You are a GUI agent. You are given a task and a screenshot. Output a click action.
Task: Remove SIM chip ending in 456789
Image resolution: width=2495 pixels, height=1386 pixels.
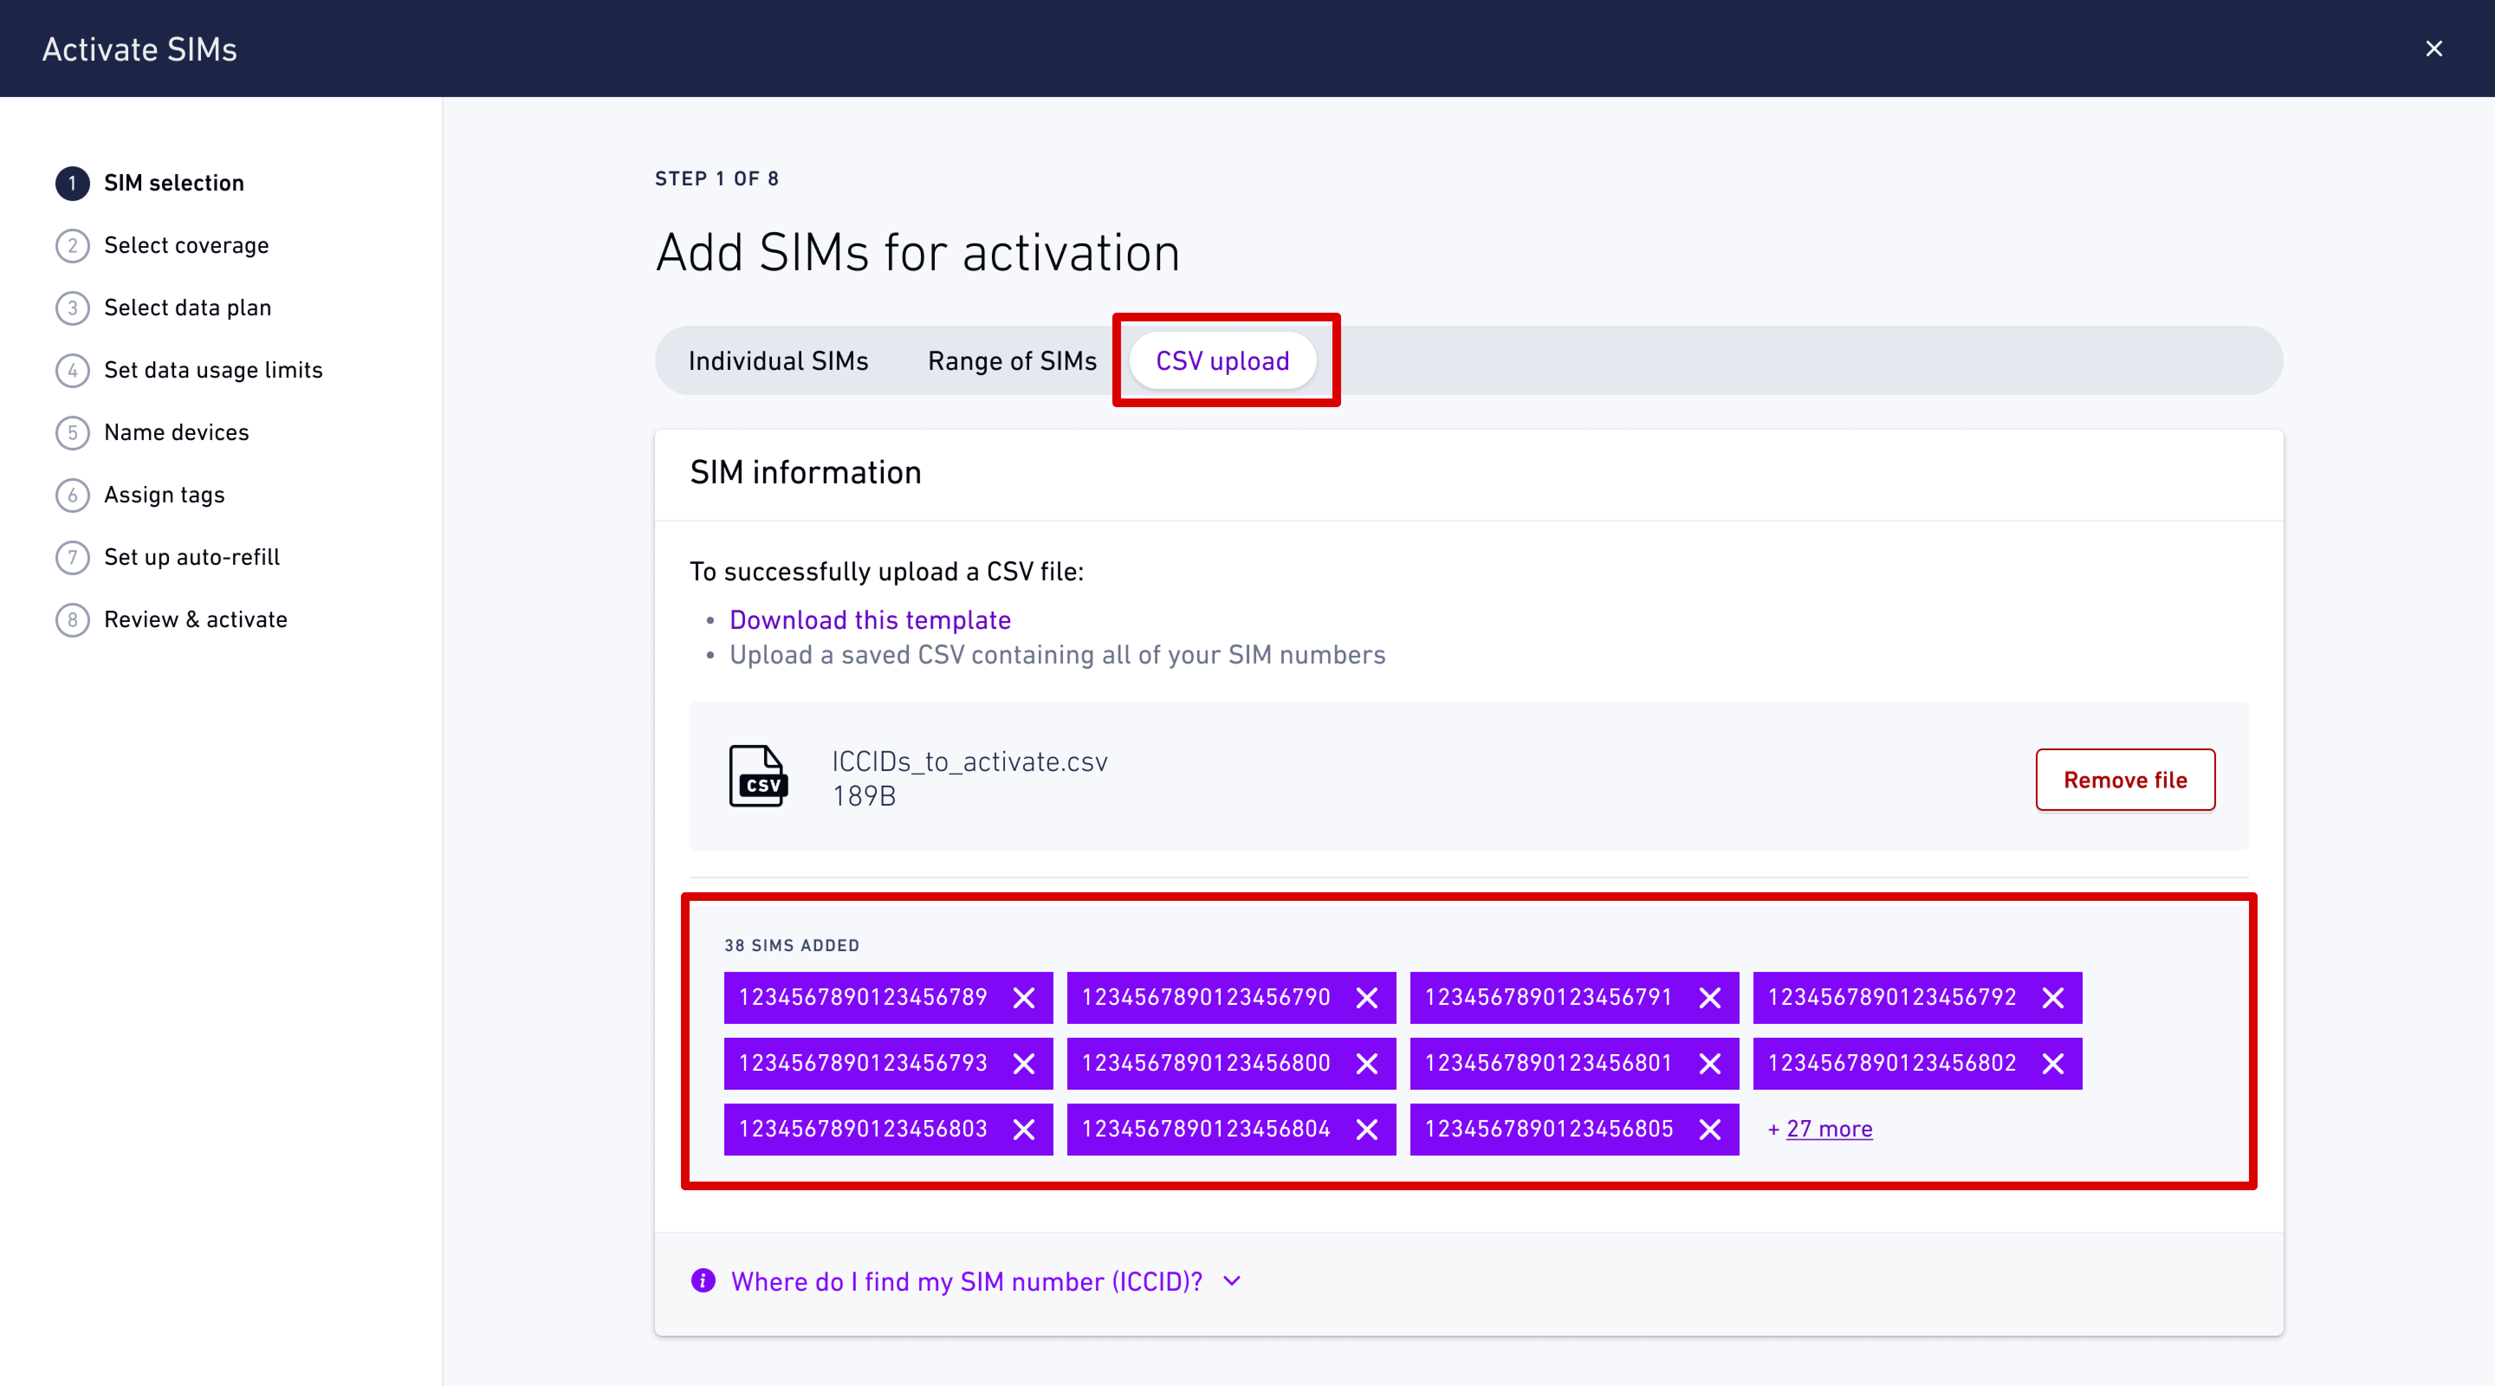(x=1024, y=997)
